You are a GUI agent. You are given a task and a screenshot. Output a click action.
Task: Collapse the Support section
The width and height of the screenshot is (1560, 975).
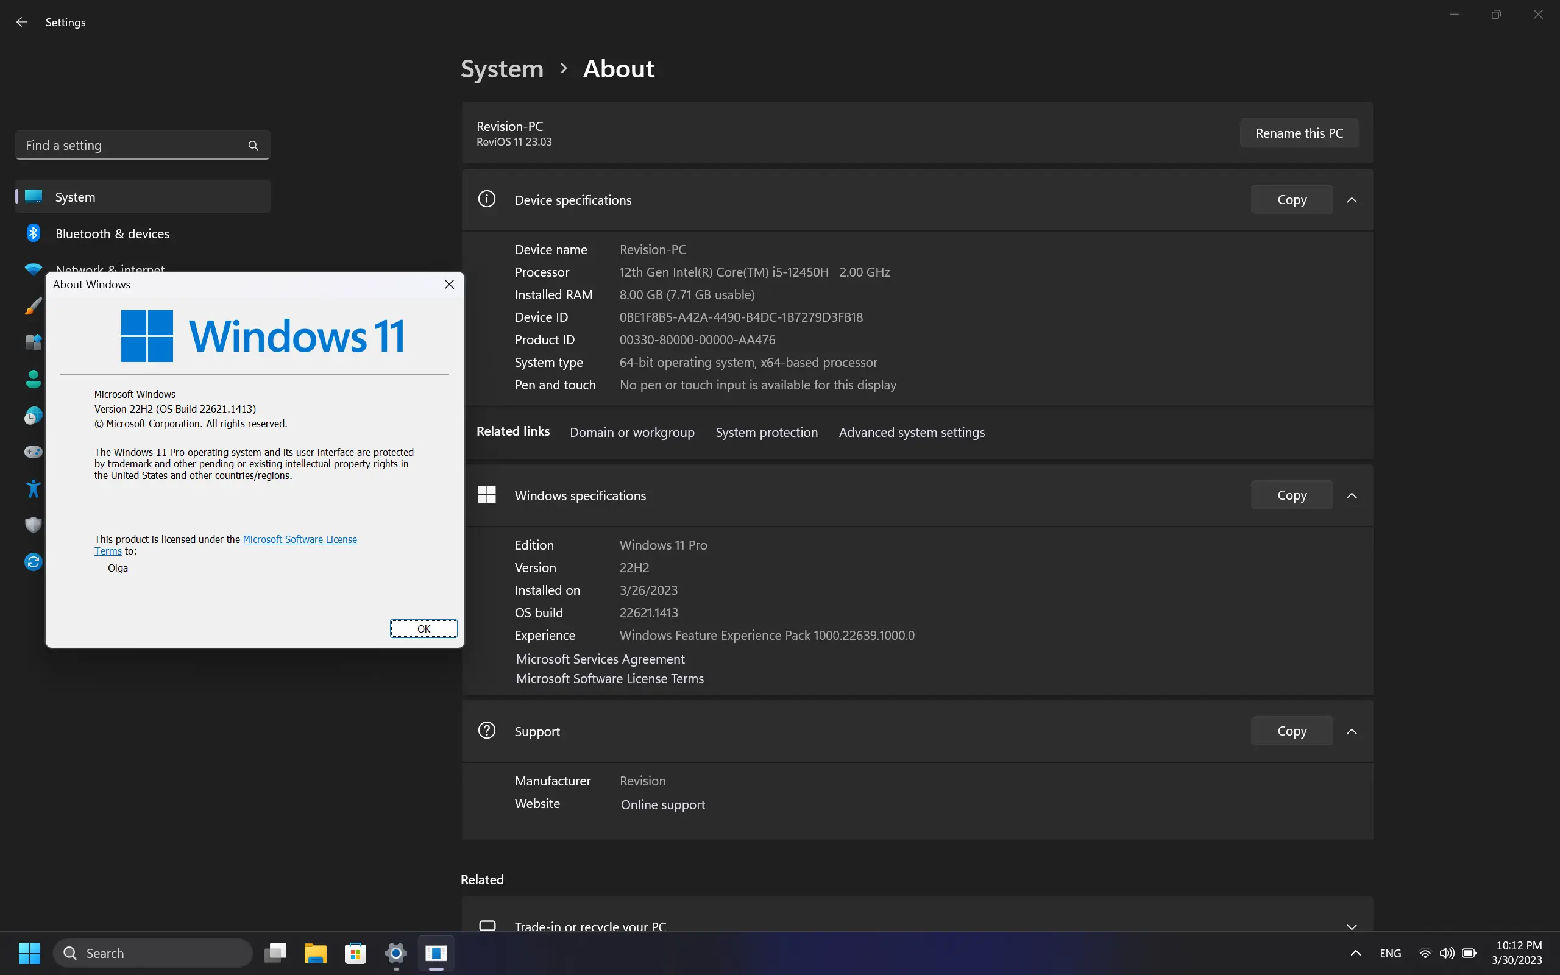[x=1352, y=731]
